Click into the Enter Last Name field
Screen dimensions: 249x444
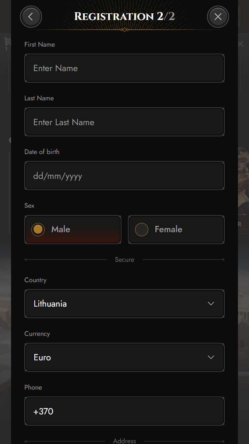click(124, 122)
